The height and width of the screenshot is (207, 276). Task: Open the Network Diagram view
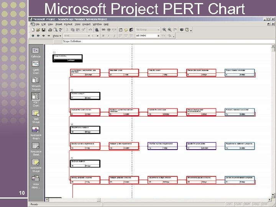coord(36,84)
